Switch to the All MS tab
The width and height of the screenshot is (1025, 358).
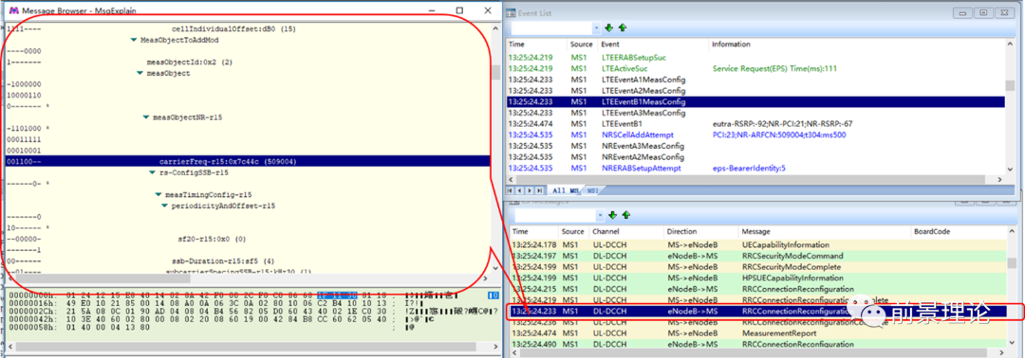(x=566, y=190)
